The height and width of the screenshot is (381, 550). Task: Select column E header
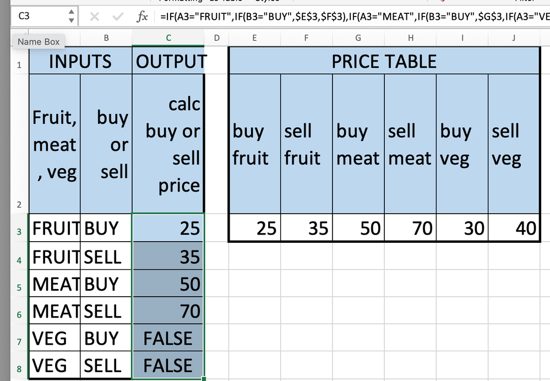(x=254, y=37)
